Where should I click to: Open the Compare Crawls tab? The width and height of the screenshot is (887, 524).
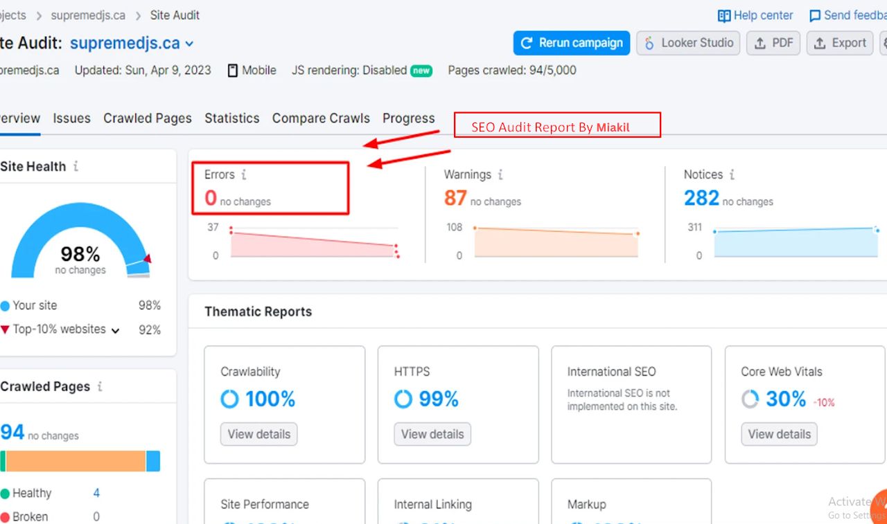(x=321, y=118)
